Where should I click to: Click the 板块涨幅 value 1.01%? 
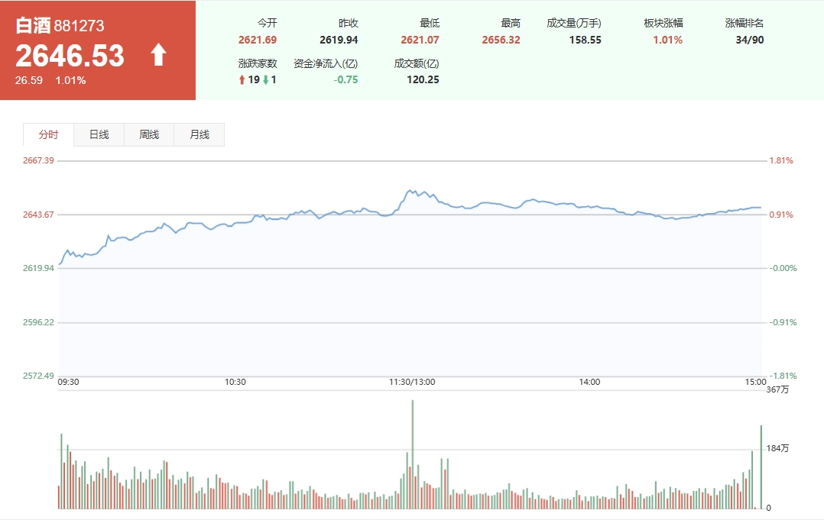[x=667, y=40]
